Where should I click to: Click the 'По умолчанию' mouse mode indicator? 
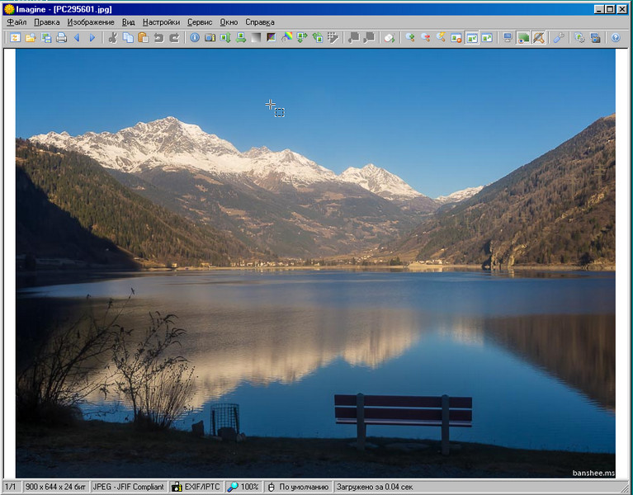298,487
